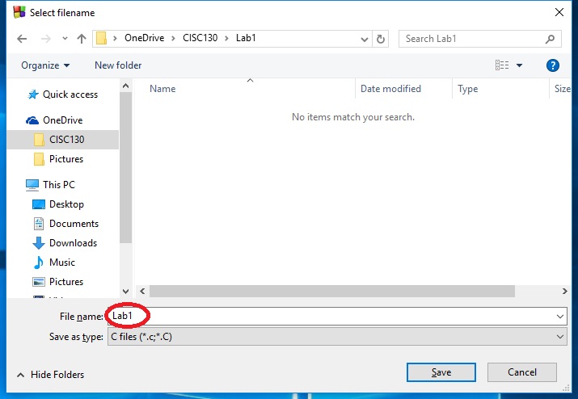Expand the Organize dropdown menu
578x399 pixels.
click(45, 65)
